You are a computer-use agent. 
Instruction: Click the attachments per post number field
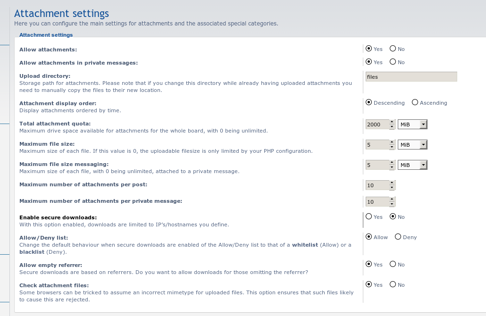coord(377,185)
